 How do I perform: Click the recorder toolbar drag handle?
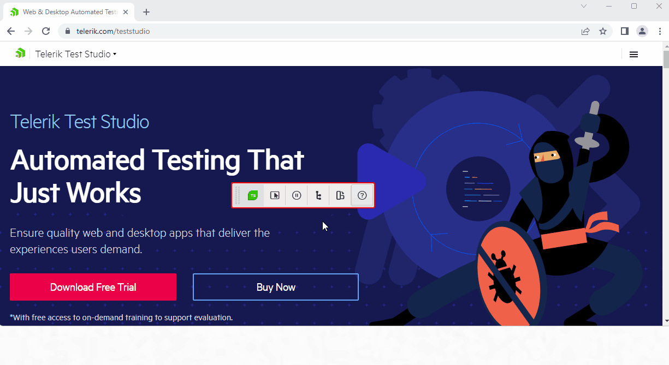pyautogui.click(x=237, y=195)
